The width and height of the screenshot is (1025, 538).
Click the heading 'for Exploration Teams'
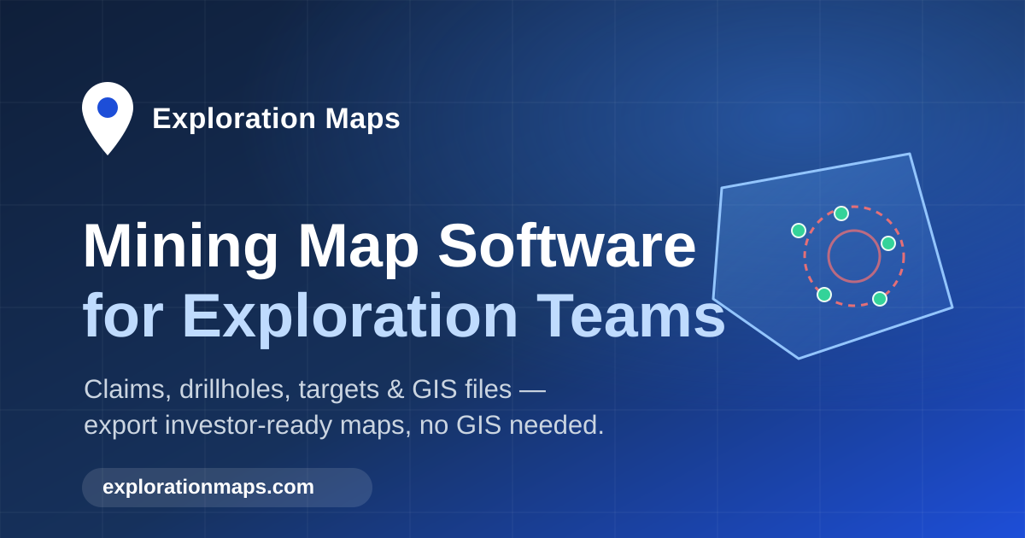[404, 316]
